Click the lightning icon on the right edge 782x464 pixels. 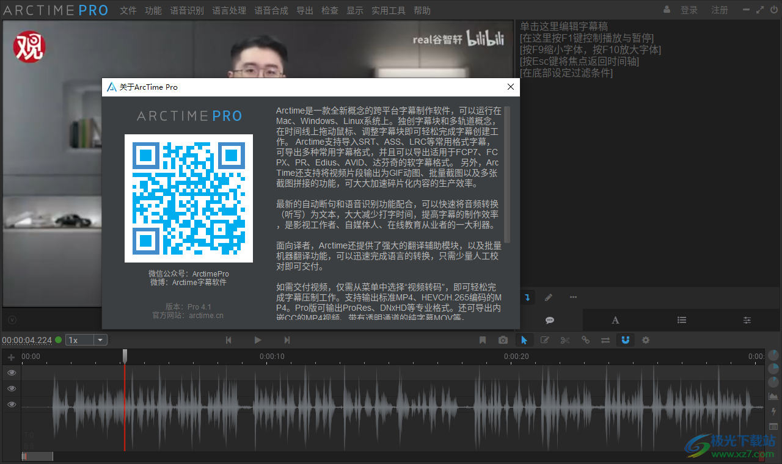pyautogui.click(x=773, y=411)
